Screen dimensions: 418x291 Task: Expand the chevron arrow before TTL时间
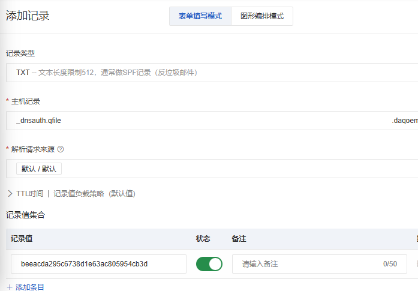pyautogui.click(x=10, y=193)
